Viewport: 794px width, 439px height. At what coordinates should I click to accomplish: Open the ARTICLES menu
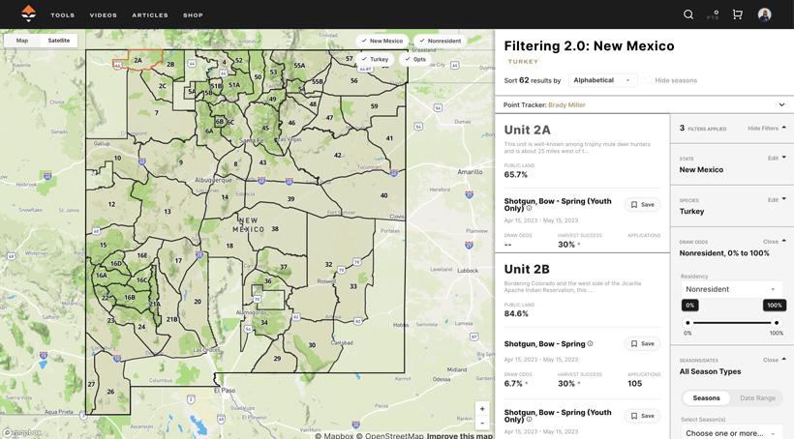coord(150,15)
